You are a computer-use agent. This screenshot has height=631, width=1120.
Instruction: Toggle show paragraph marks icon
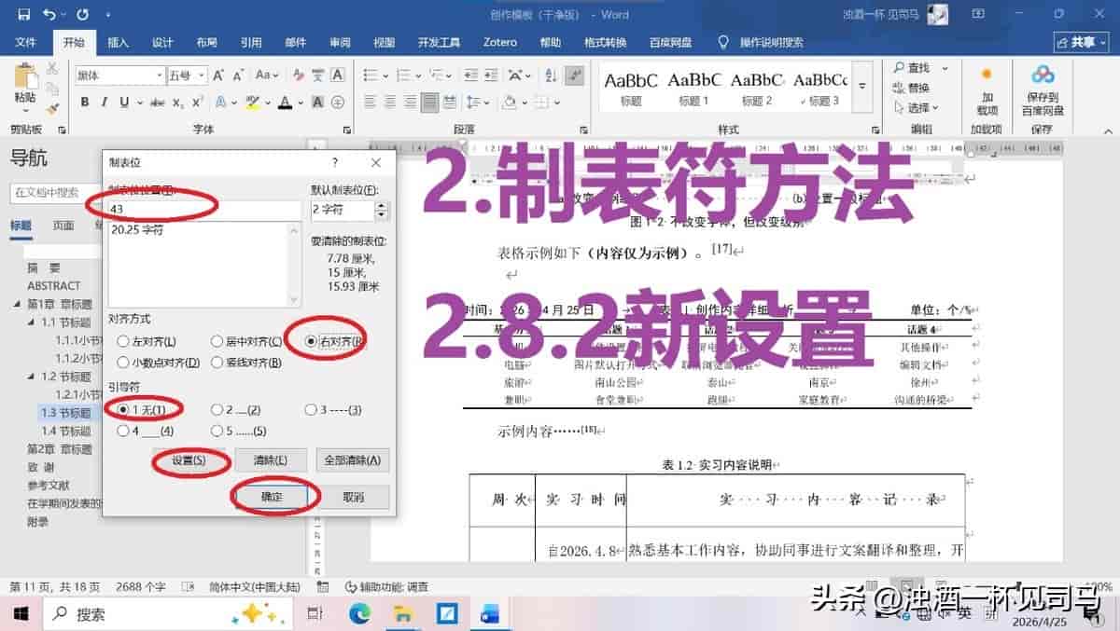coord(575,75)
